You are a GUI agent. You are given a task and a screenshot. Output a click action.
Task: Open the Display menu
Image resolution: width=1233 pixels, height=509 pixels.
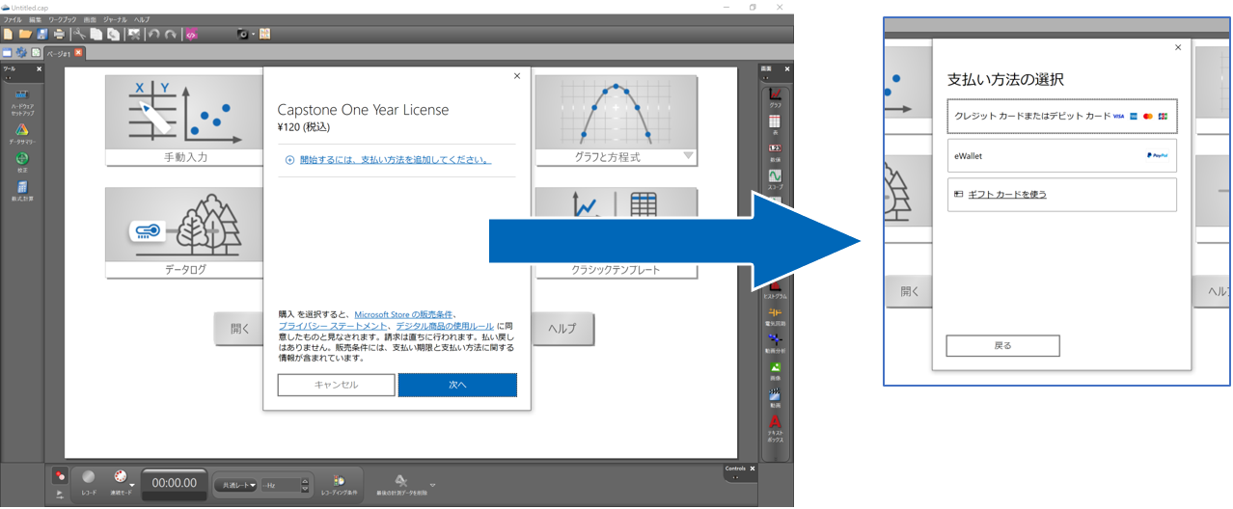[90, 20]
